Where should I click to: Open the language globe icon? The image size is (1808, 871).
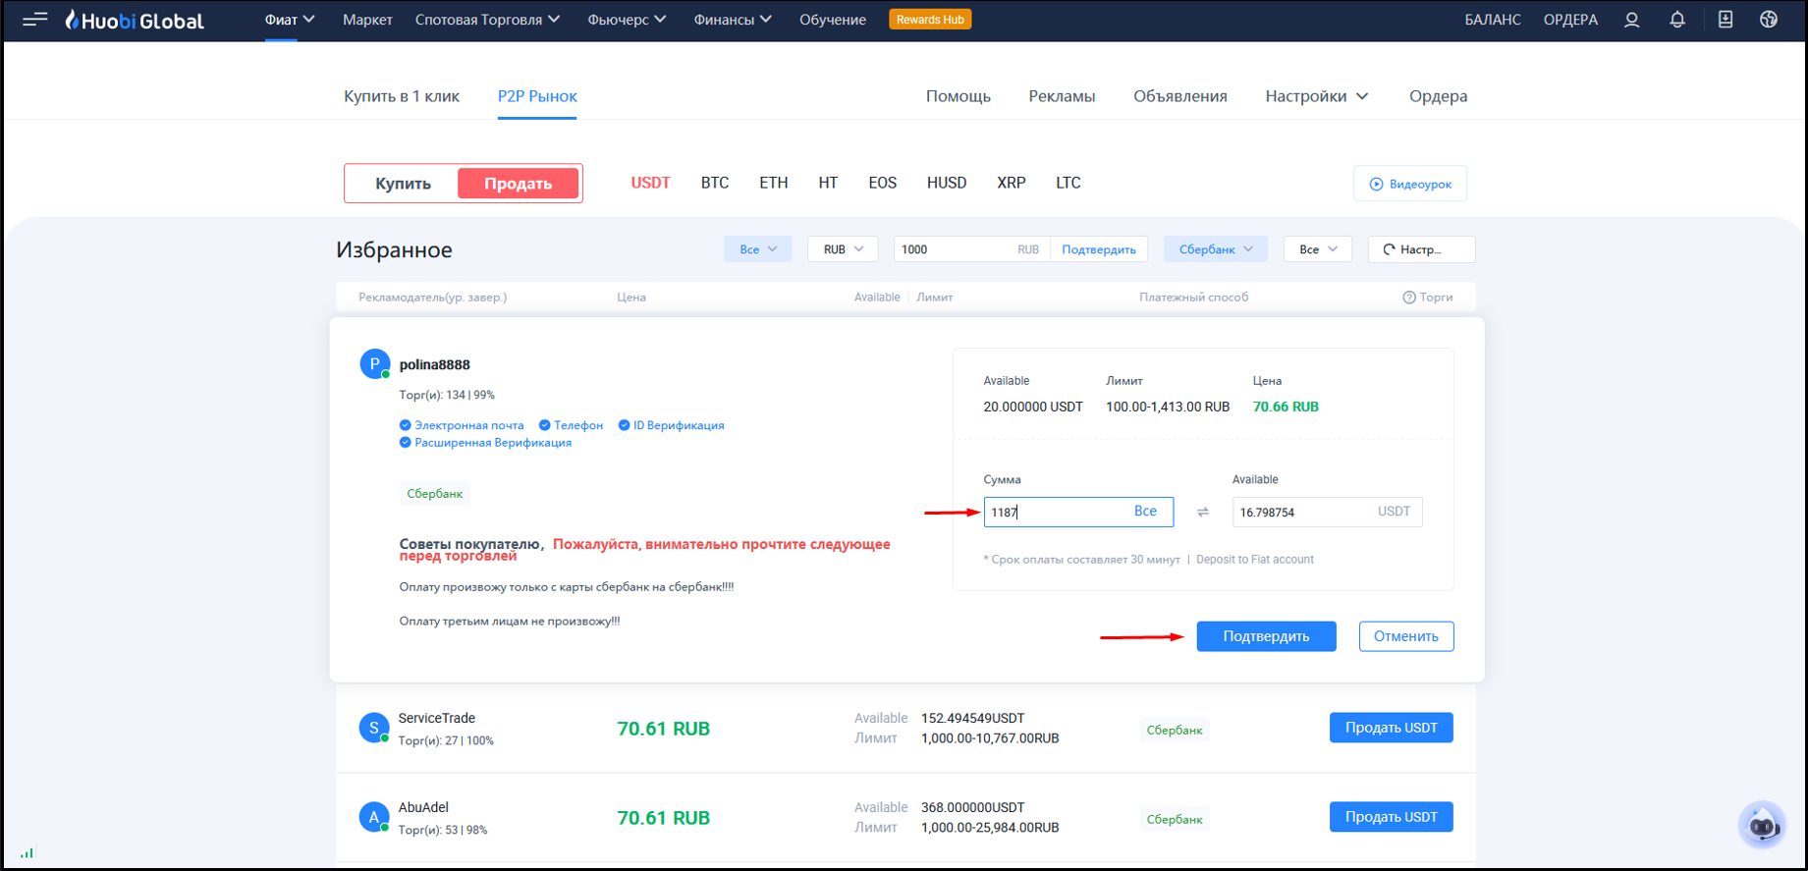(x=1769, y=20)
